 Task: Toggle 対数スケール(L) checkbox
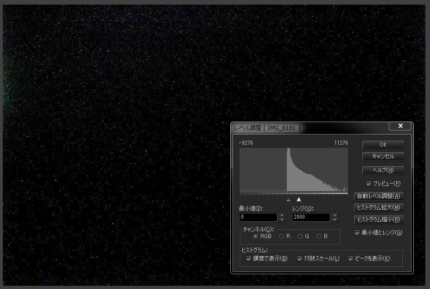coord(300,258)
